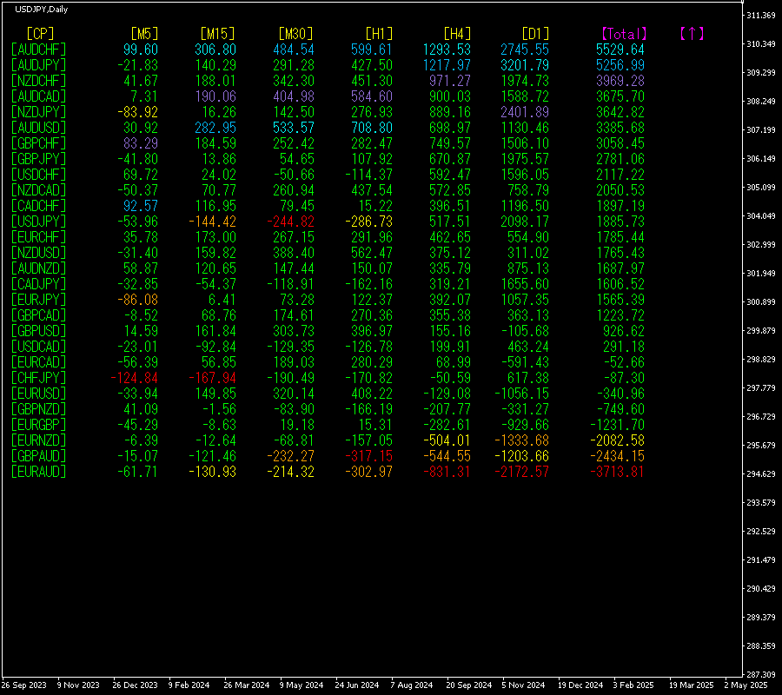Viewport: 782px width, 695px height.
Task: Select the [USDCHF] pair label
Action: pyautogui.click(x=38, y=175)
